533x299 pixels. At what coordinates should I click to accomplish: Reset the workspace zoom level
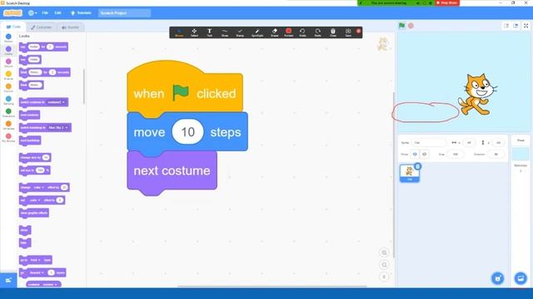(384, 277)
